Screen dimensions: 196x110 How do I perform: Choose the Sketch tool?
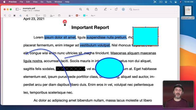pyautogui.click(x=21, y=16)
